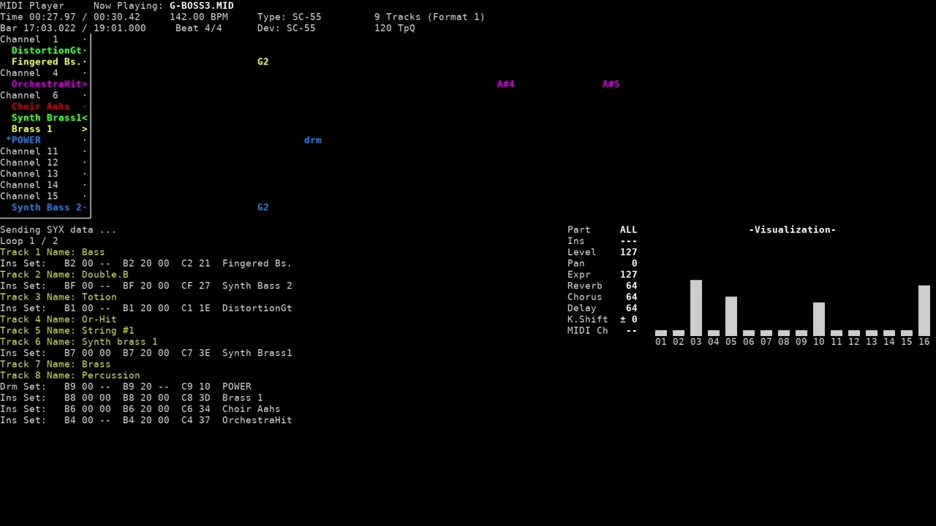
Task: Click the Reverb 64 value
Action: 632,286
